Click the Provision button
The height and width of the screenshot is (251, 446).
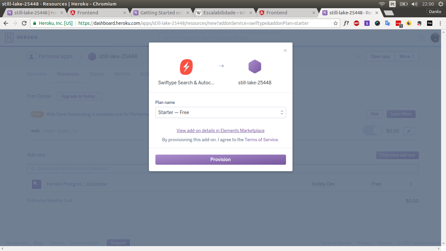pyautogui.click(x=221, y=159)
